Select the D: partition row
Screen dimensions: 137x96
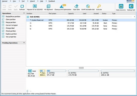[81, 26]
